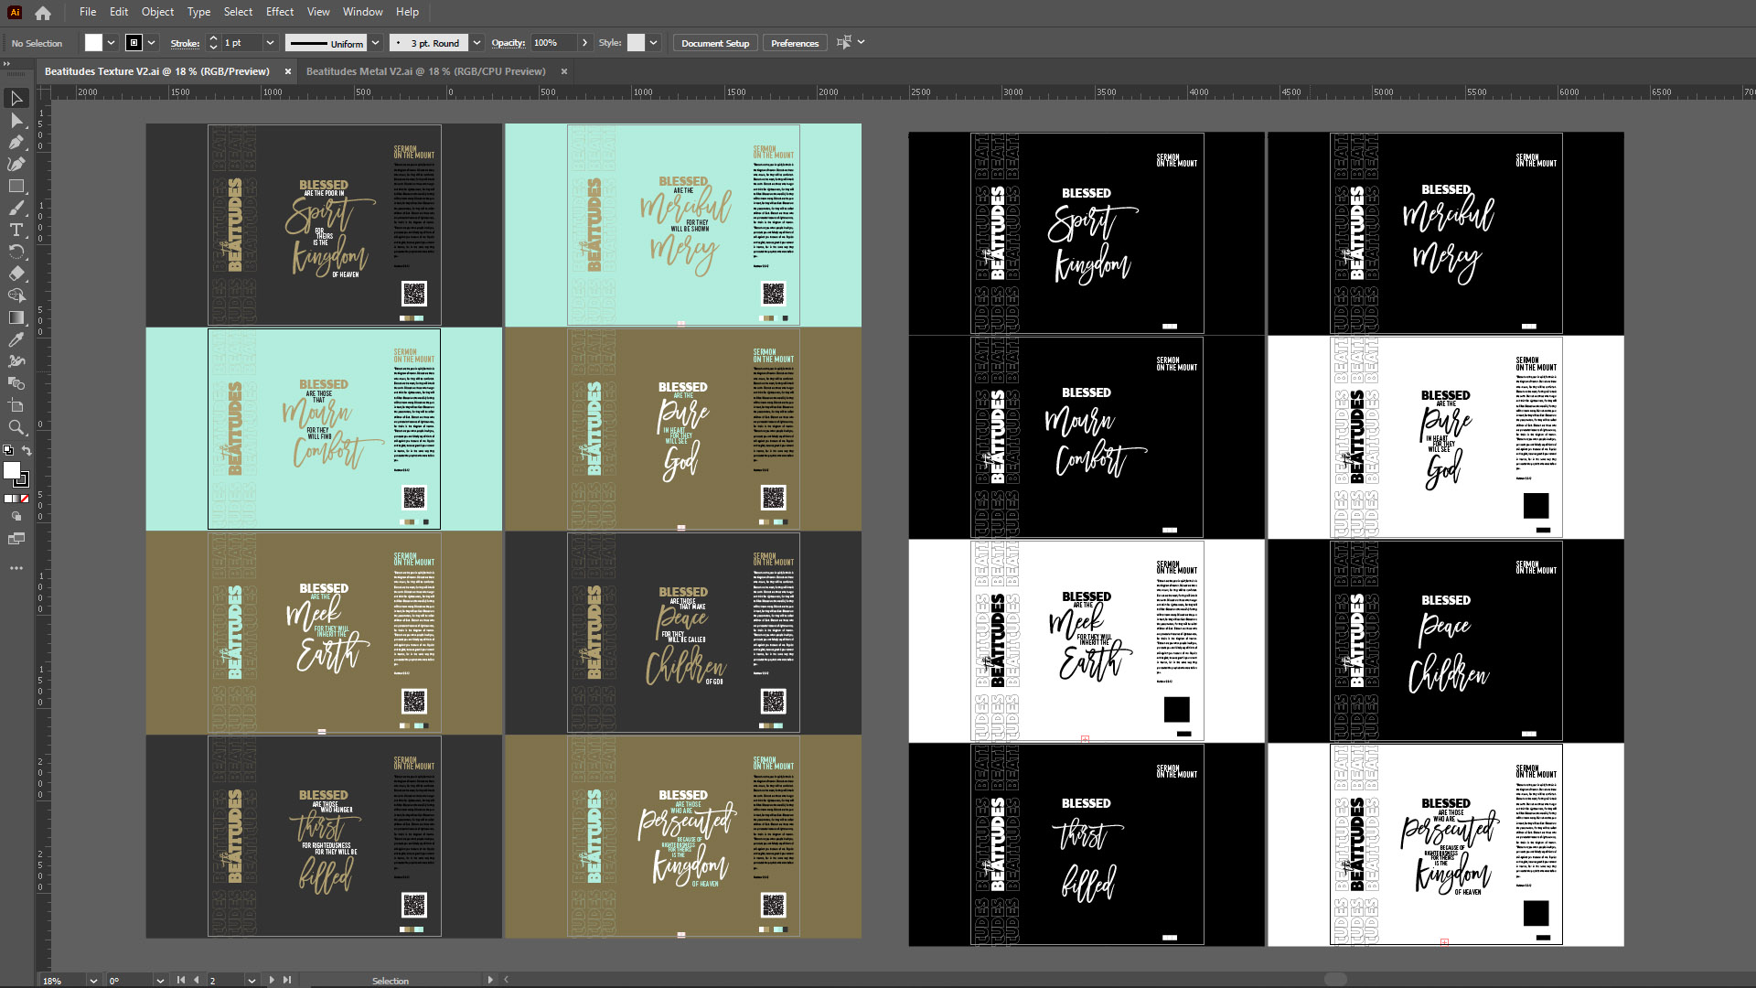Reset to default fill and stroke
The image size is (1756, 988).
click(8, 450)
